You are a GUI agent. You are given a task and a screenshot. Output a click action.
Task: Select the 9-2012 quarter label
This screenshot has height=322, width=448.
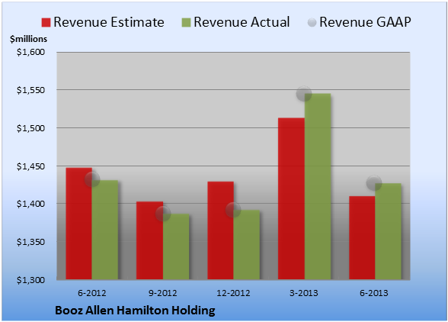pyautogui.click(x=163, y=293)
